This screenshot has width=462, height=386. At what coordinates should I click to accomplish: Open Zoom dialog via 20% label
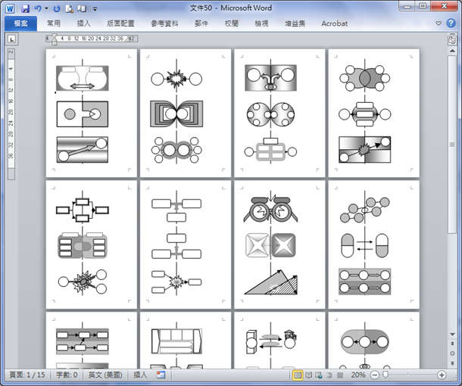[358, 375]
